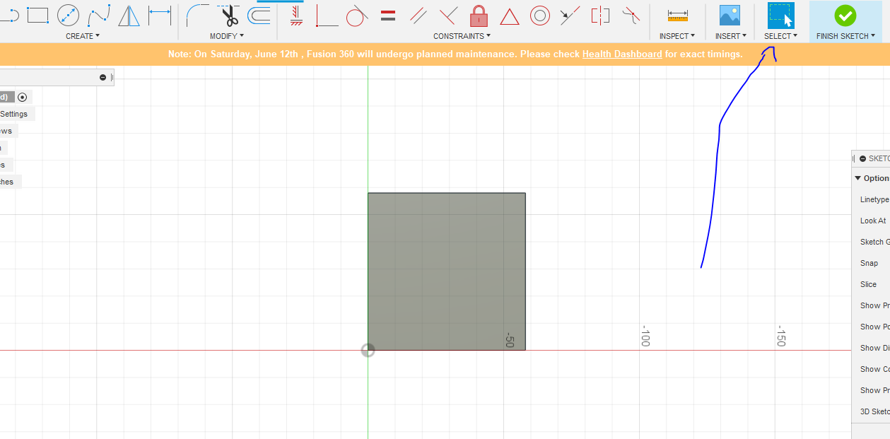Click the Look At option
The height and width of the screenshot is (439, 890).
point(873,221)
